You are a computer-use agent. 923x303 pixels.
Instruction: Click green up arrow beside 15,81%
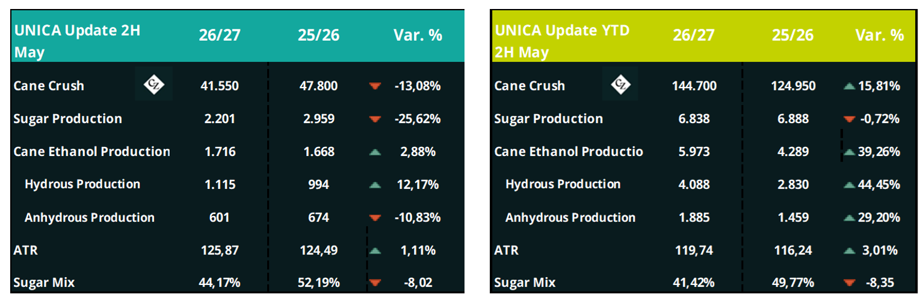[x=849, y=86]
